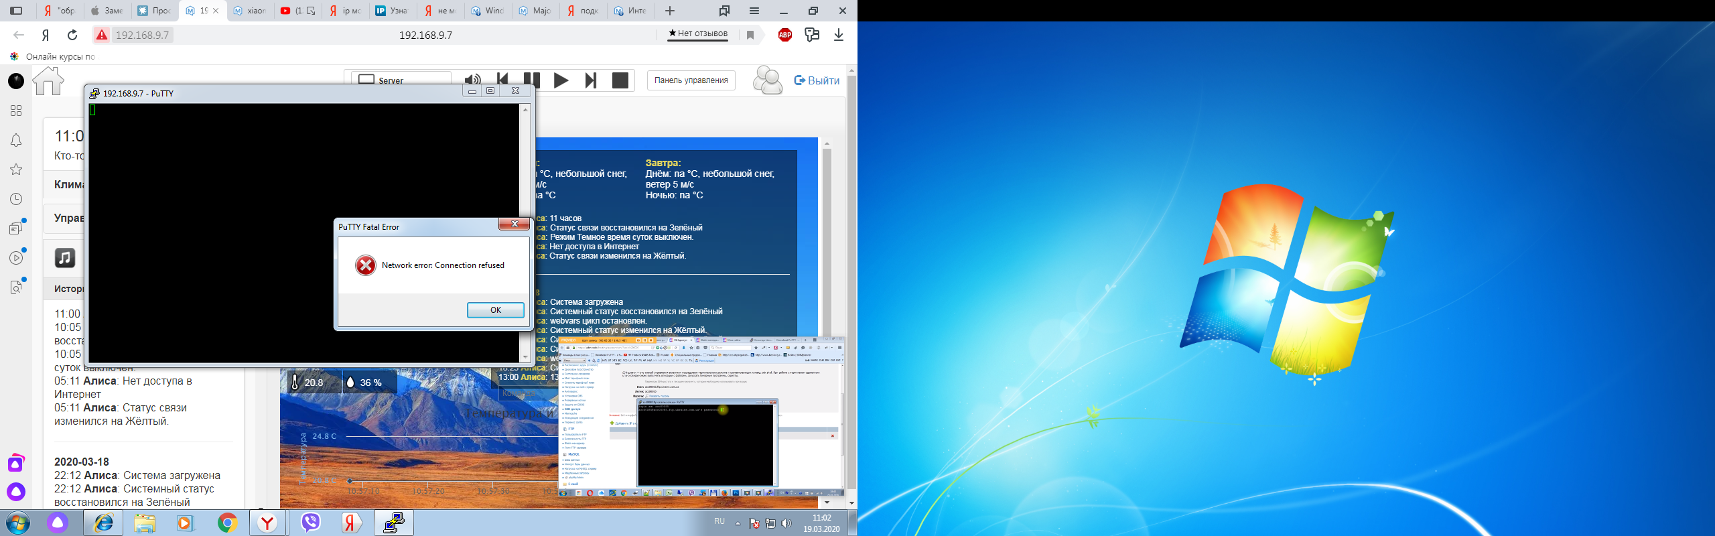Image resolution: width=1715 pixels, height=536 pixels.
Task: Open the AdBlock Plus extension icon
Action: pyautogui.click(x=784, y=35)
